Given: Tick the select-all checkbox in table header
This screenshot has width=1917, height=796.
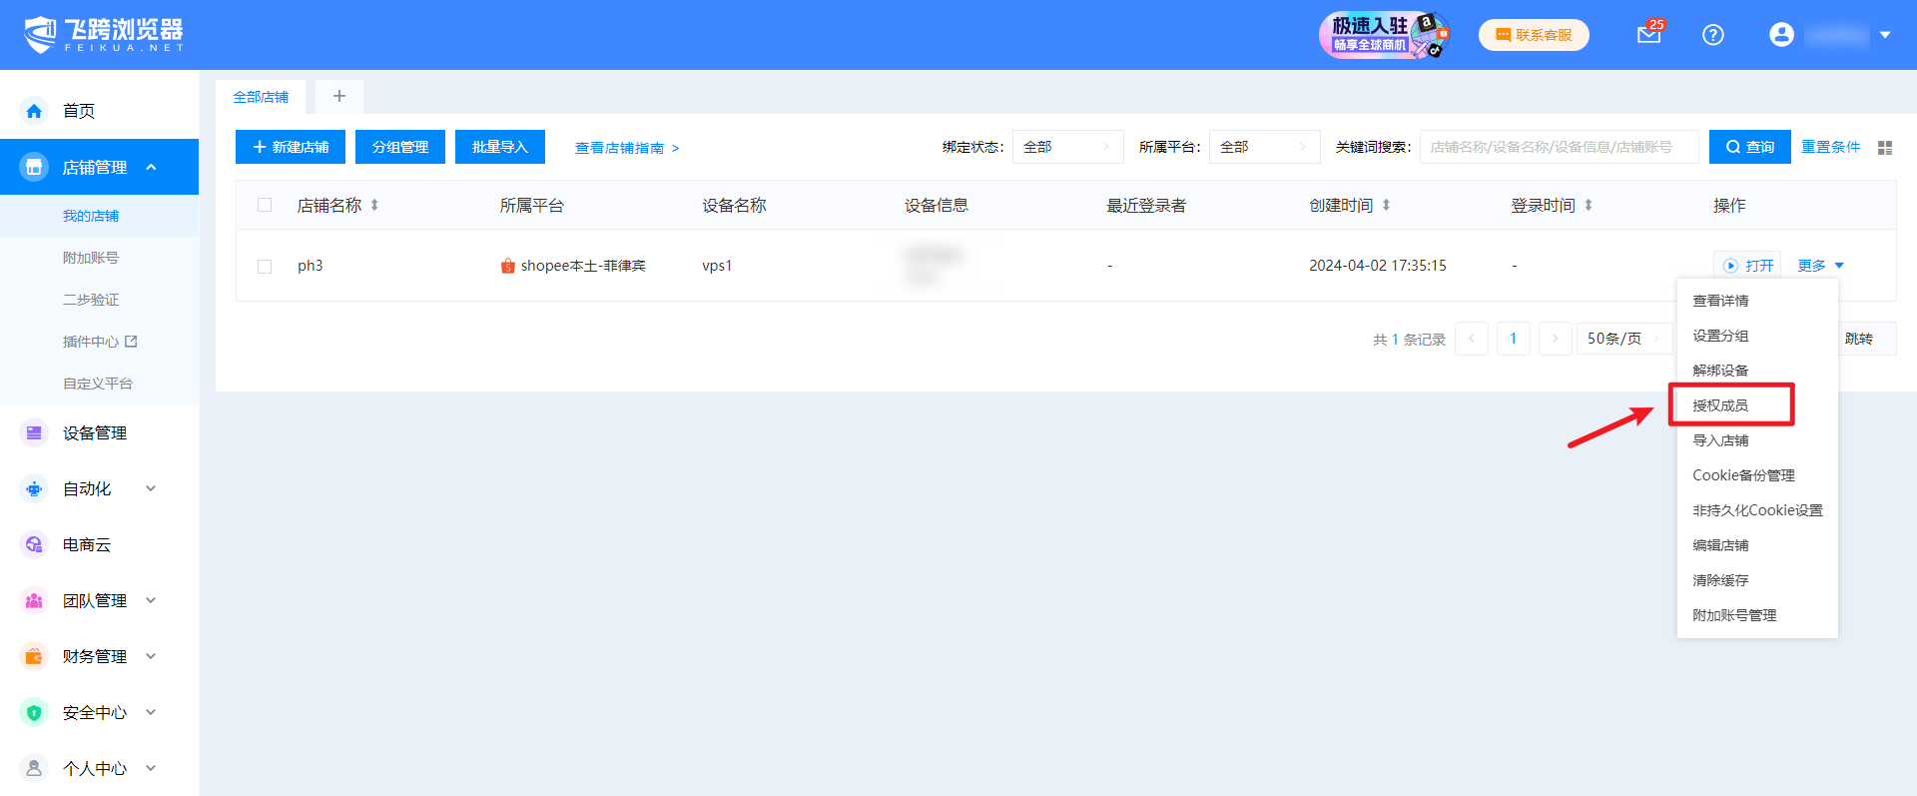Looking at the screenshot, I should pos(265,206).
